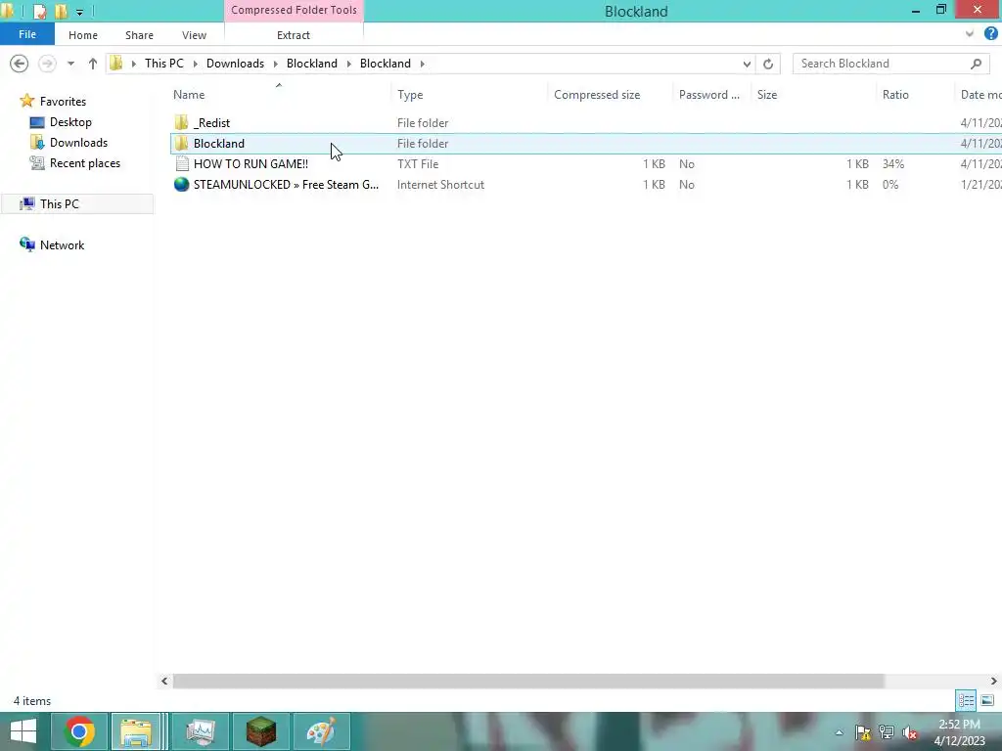Image resolution: width=1002 pixels, height=751 pixels.
Task: Open the recent locations dropdown arrow
Action: (x=70, y=64)
